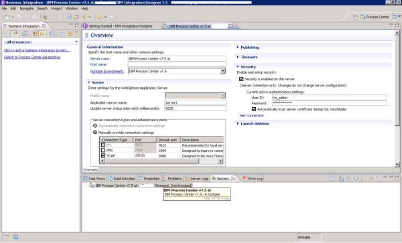Click the Overview editor vertical scrollbar
Image resolution: width=402 pixels, height=243 pixels.
tap(397, 80)
